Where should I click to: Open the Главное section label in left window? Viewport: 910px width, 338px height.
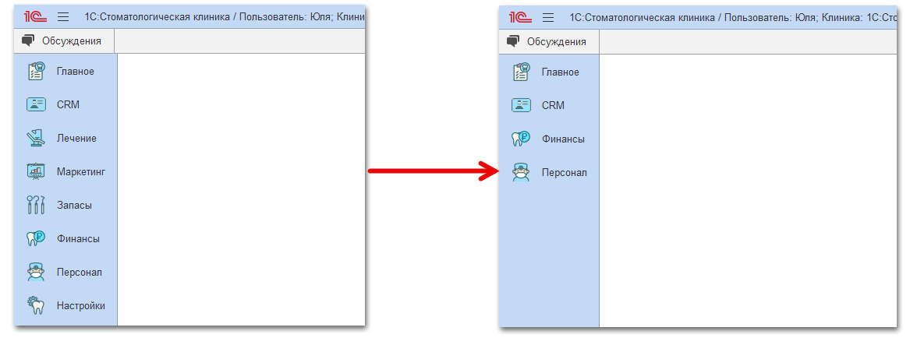point(76,72)
